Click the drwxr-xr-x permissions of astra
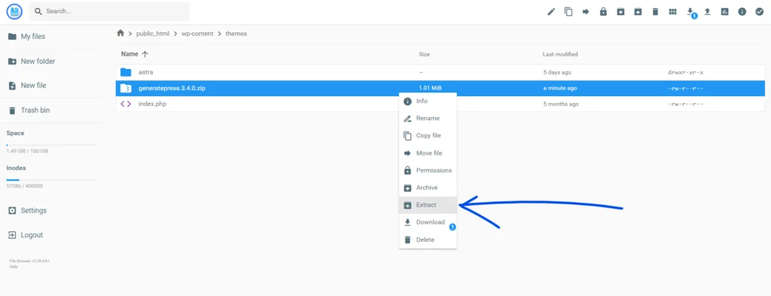 click(685, 72)
